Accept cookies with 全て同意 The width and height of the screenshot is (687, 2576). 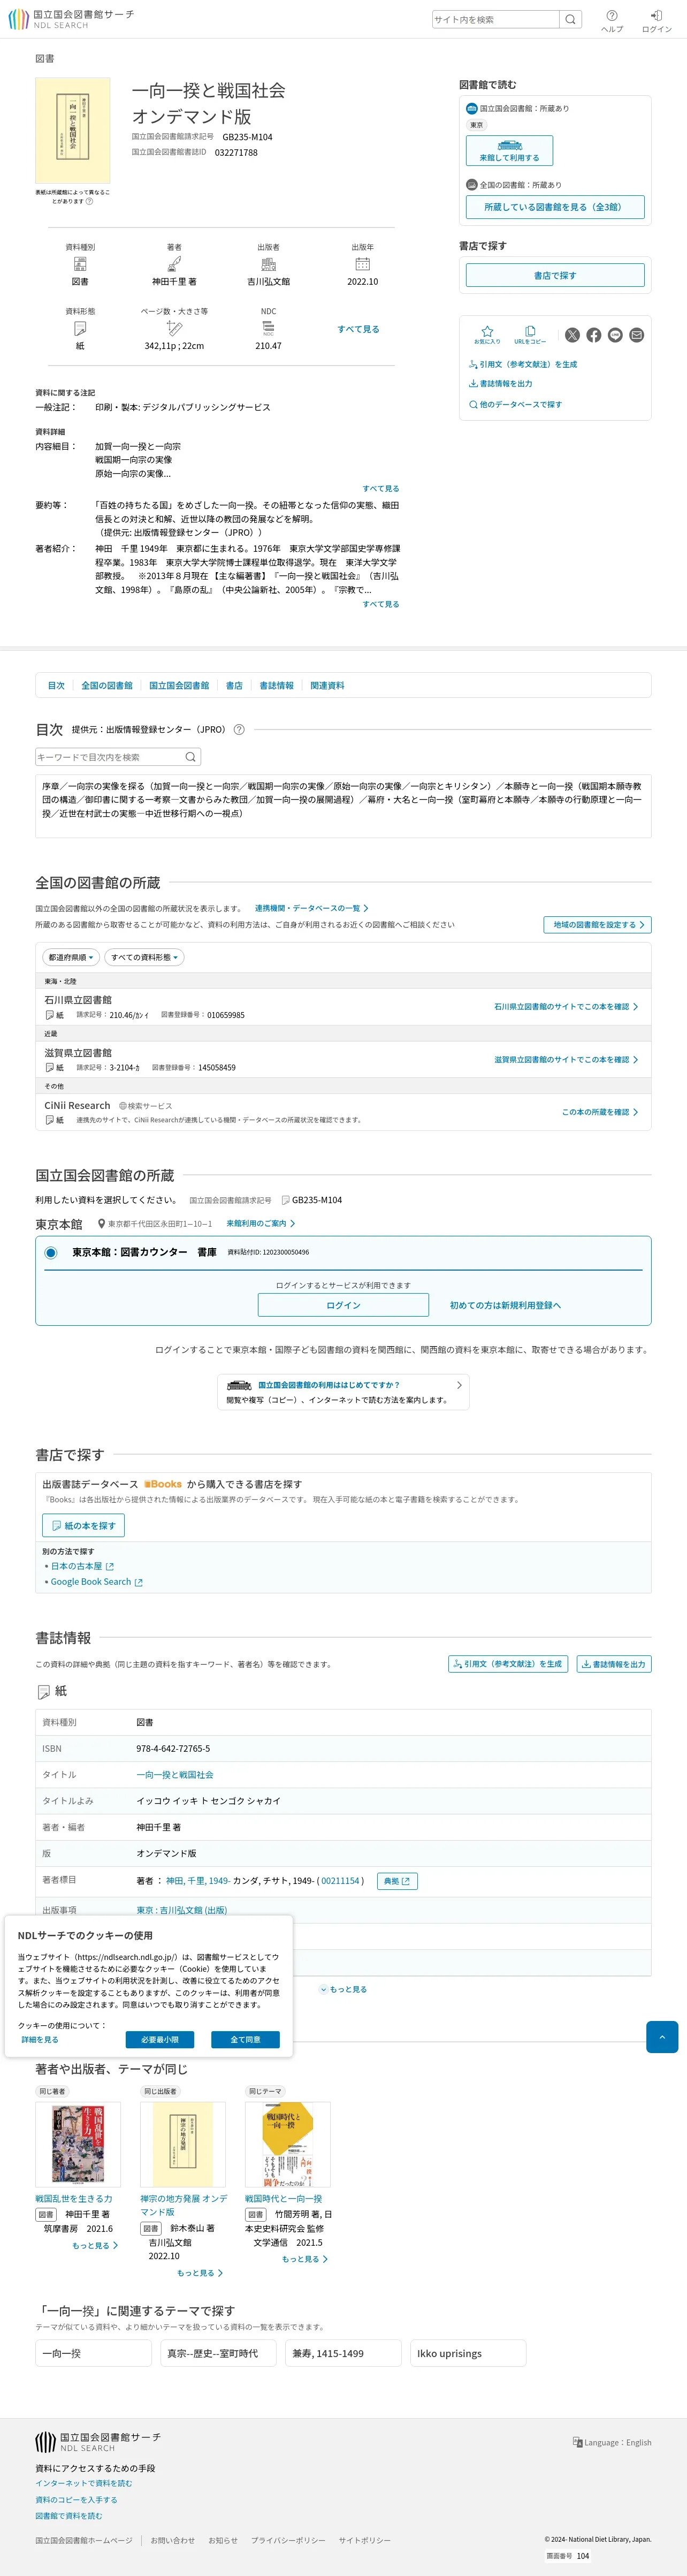(245, 2039)
